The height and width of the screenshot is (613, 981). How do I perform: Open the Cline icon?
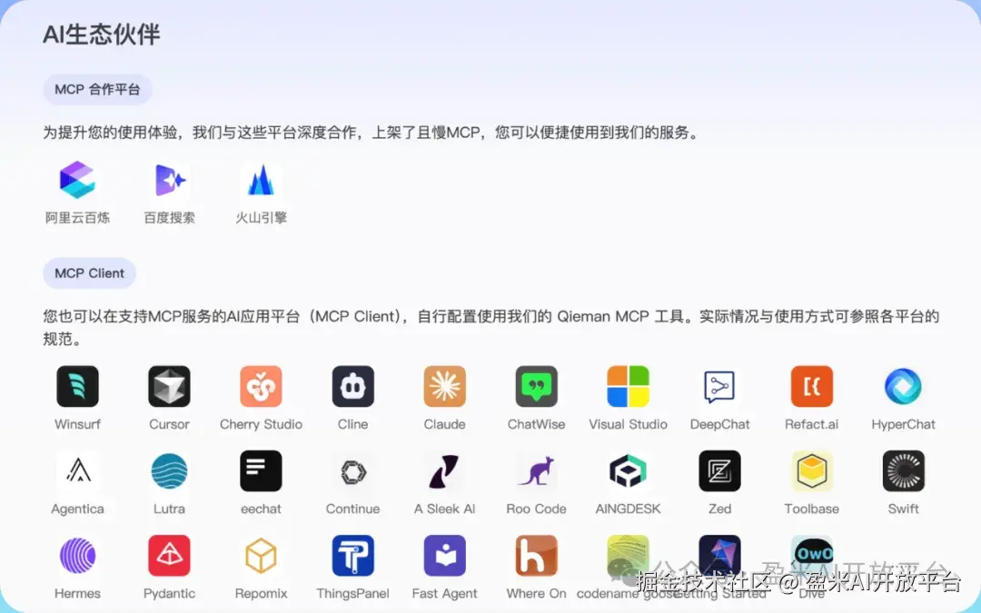[352, 386]
